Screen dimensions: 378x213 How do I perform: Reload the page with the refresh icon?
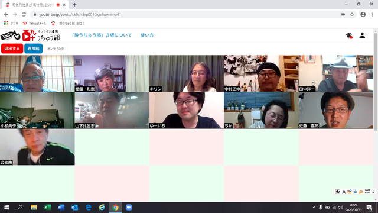[24, 14]
